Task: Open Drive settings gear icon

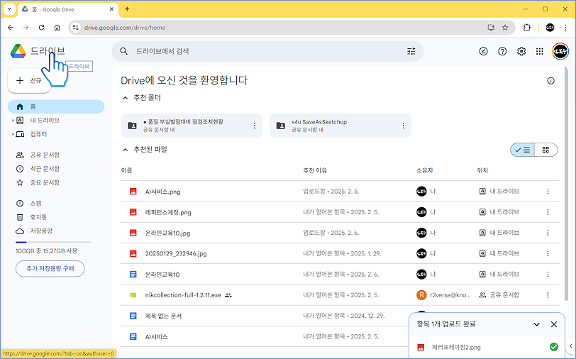Action: (x=521, y=52)
